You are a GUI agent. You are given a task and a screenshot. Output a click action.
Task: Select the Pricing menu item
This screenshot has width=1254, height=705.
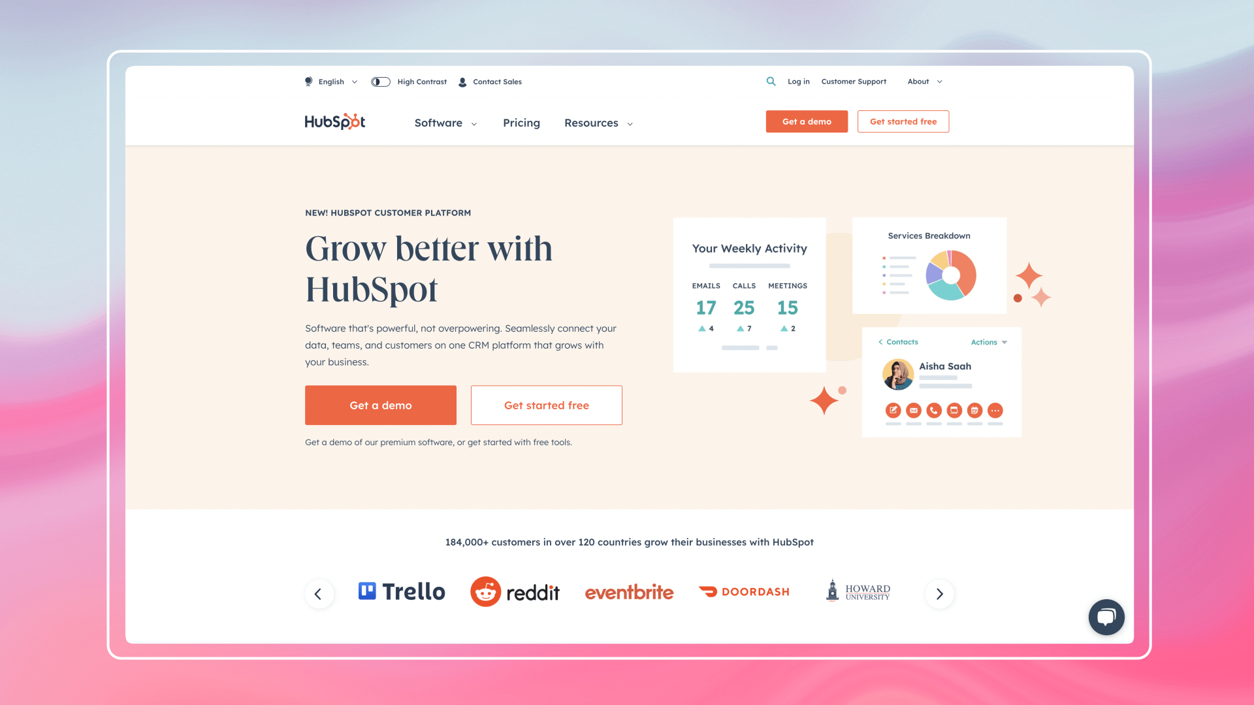(521, 122)
